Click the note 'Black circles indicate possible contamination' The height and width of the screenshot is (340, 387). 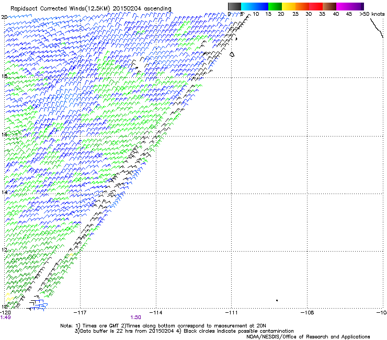coord(238,331)
